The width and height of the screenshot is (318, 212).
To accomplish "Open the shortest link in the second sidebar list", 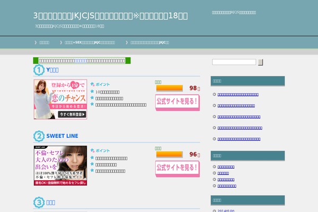I will 223,173.
